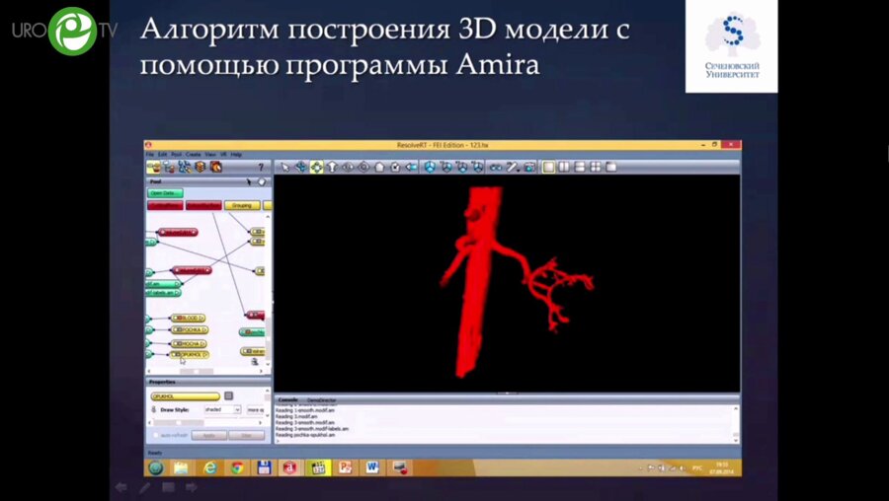Screen dimensions: 889x501
Task: Open Google Chrome from the taskbar
Action: point(237,467)
